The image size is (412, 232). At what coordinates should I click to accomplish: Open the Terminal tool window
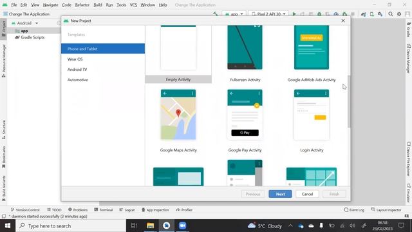[x=103, y=210]
